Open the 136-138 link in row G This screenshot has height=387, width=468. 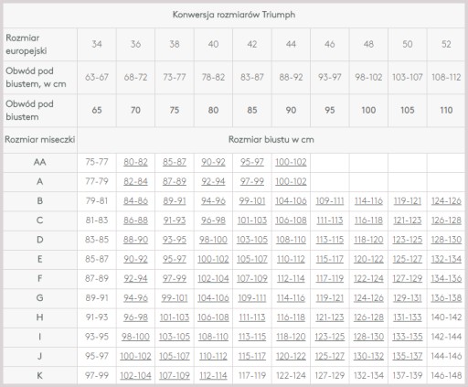pos(446,298)
